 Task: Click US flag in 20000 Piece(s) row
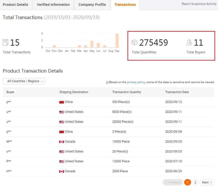pos(62,122)
